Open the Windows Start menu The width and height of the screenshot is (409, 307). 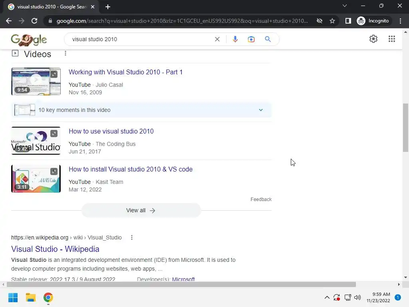13,297
